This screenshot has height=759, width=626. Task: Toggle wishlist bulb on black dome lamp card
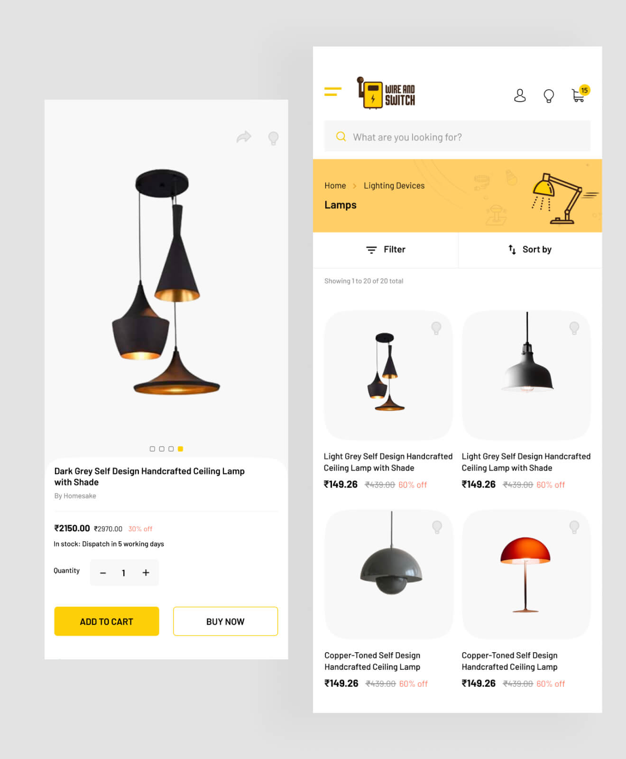tap(574, 328)
